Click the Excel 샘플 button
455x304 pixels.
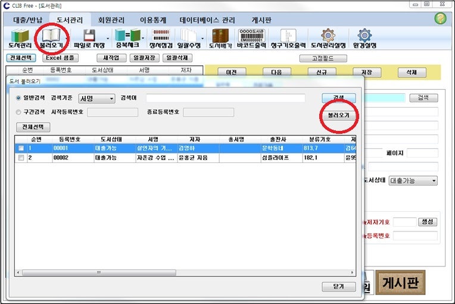click(60, 58)
